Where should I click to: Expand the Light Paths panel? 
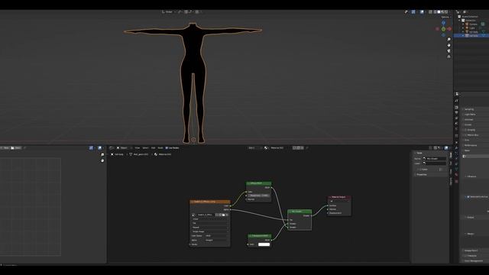click(x=471, y=115)
